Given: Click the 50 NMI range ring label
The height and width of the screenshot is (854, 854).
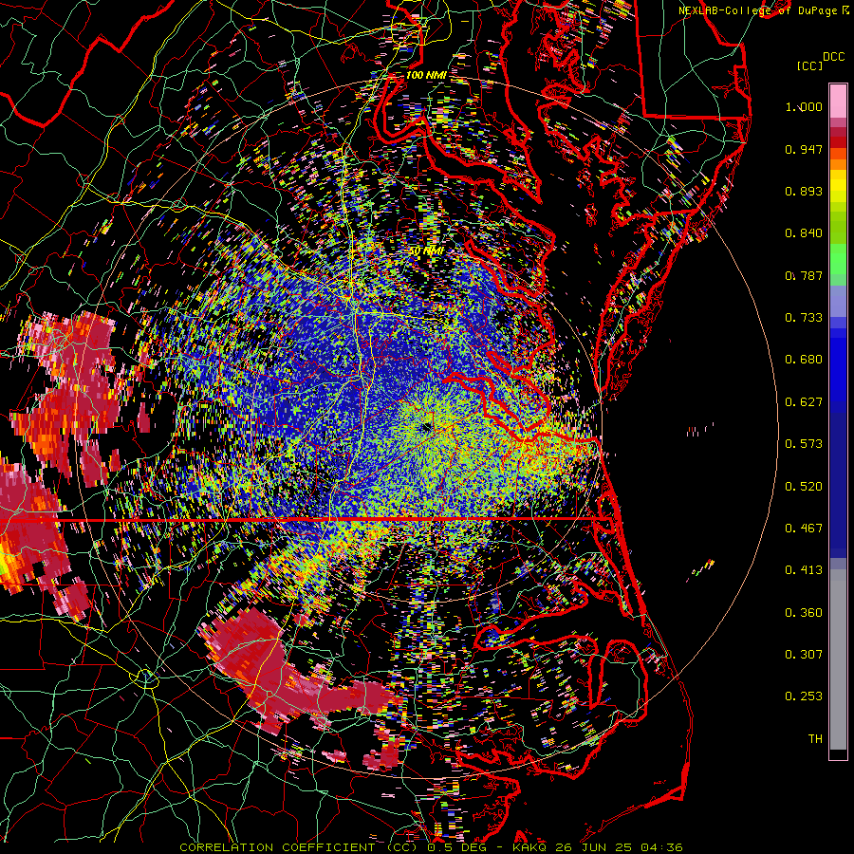Looking at the screenshot, I should pos(426,251).
